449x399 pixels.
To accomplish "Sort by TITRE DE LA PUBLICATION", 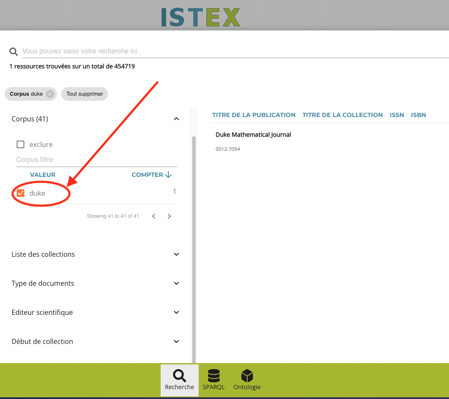I will point(254,115).
